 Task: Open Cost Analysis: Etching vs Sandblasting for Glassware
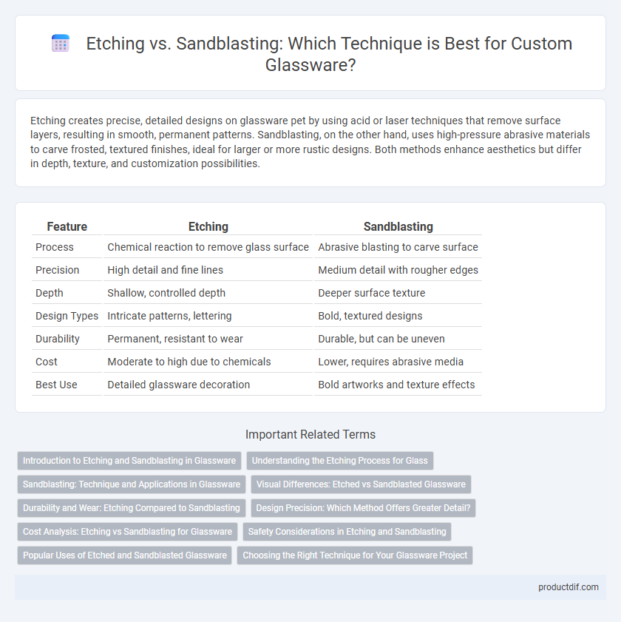127,532
